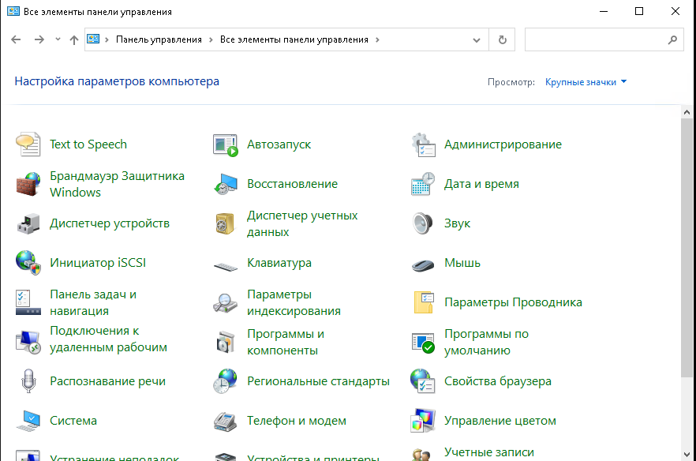This screenshot has height=461, width=696.
Task: Open the Распознавание речи microphone icon
Action: tap(28, 381)
